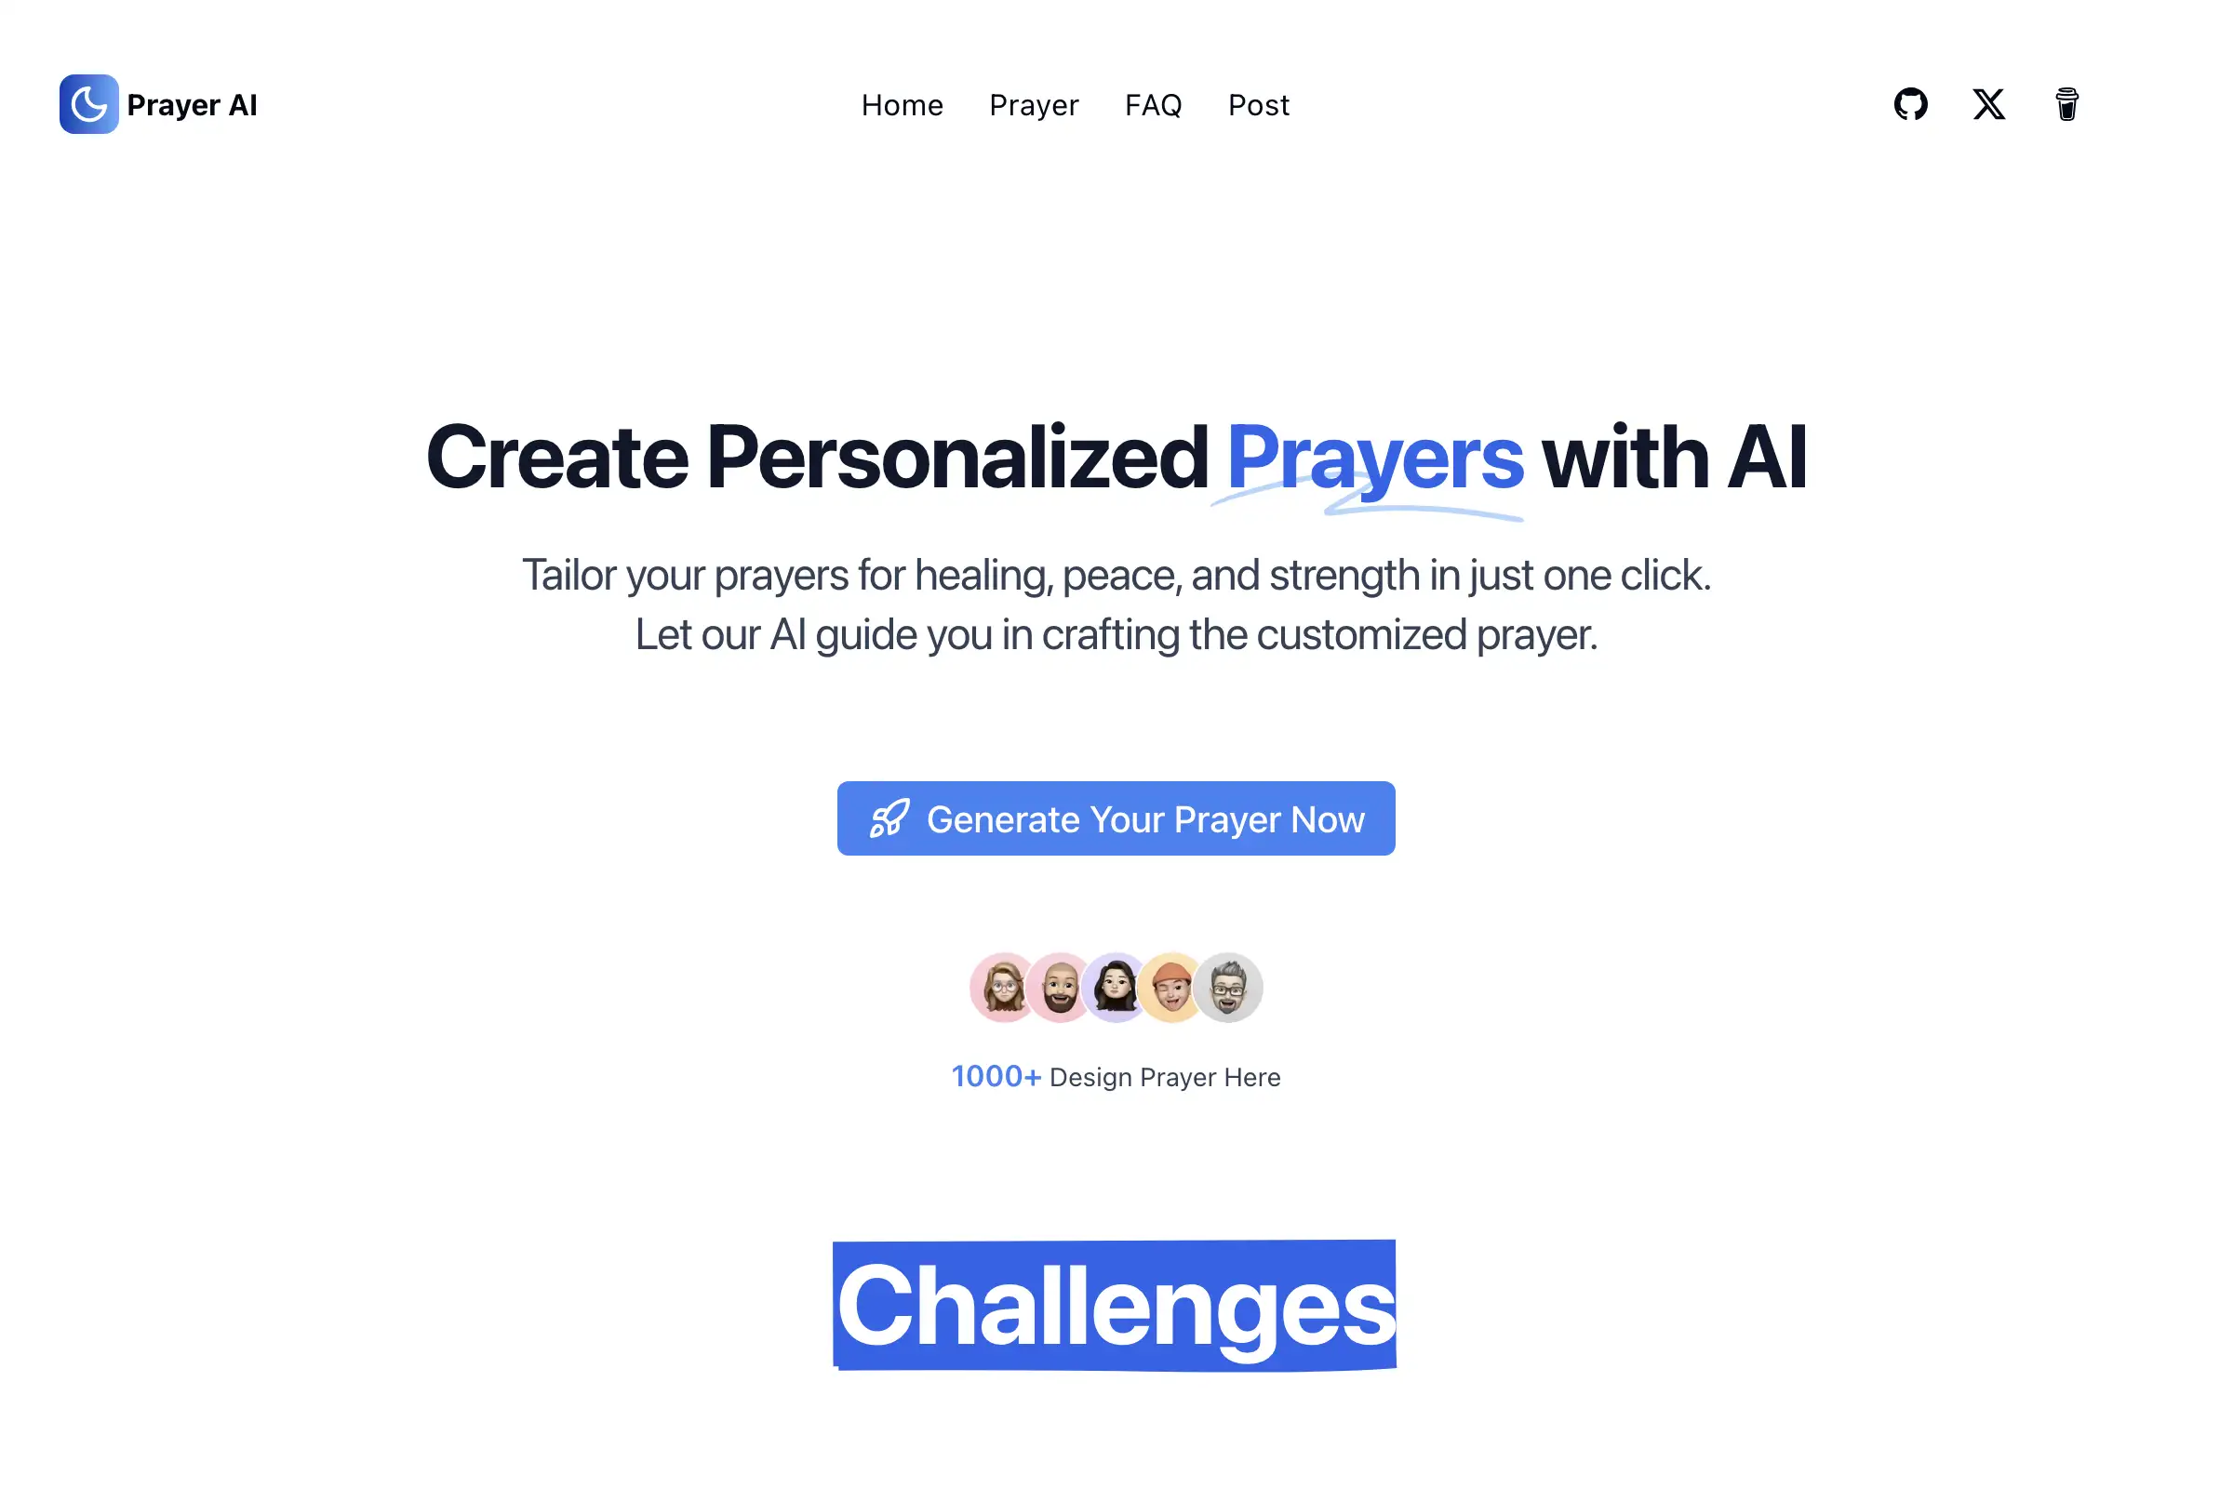This screenshot has width=2233, height=1488.
Task: Open the GitHub profile icon
Action: tap(1911, 104)
